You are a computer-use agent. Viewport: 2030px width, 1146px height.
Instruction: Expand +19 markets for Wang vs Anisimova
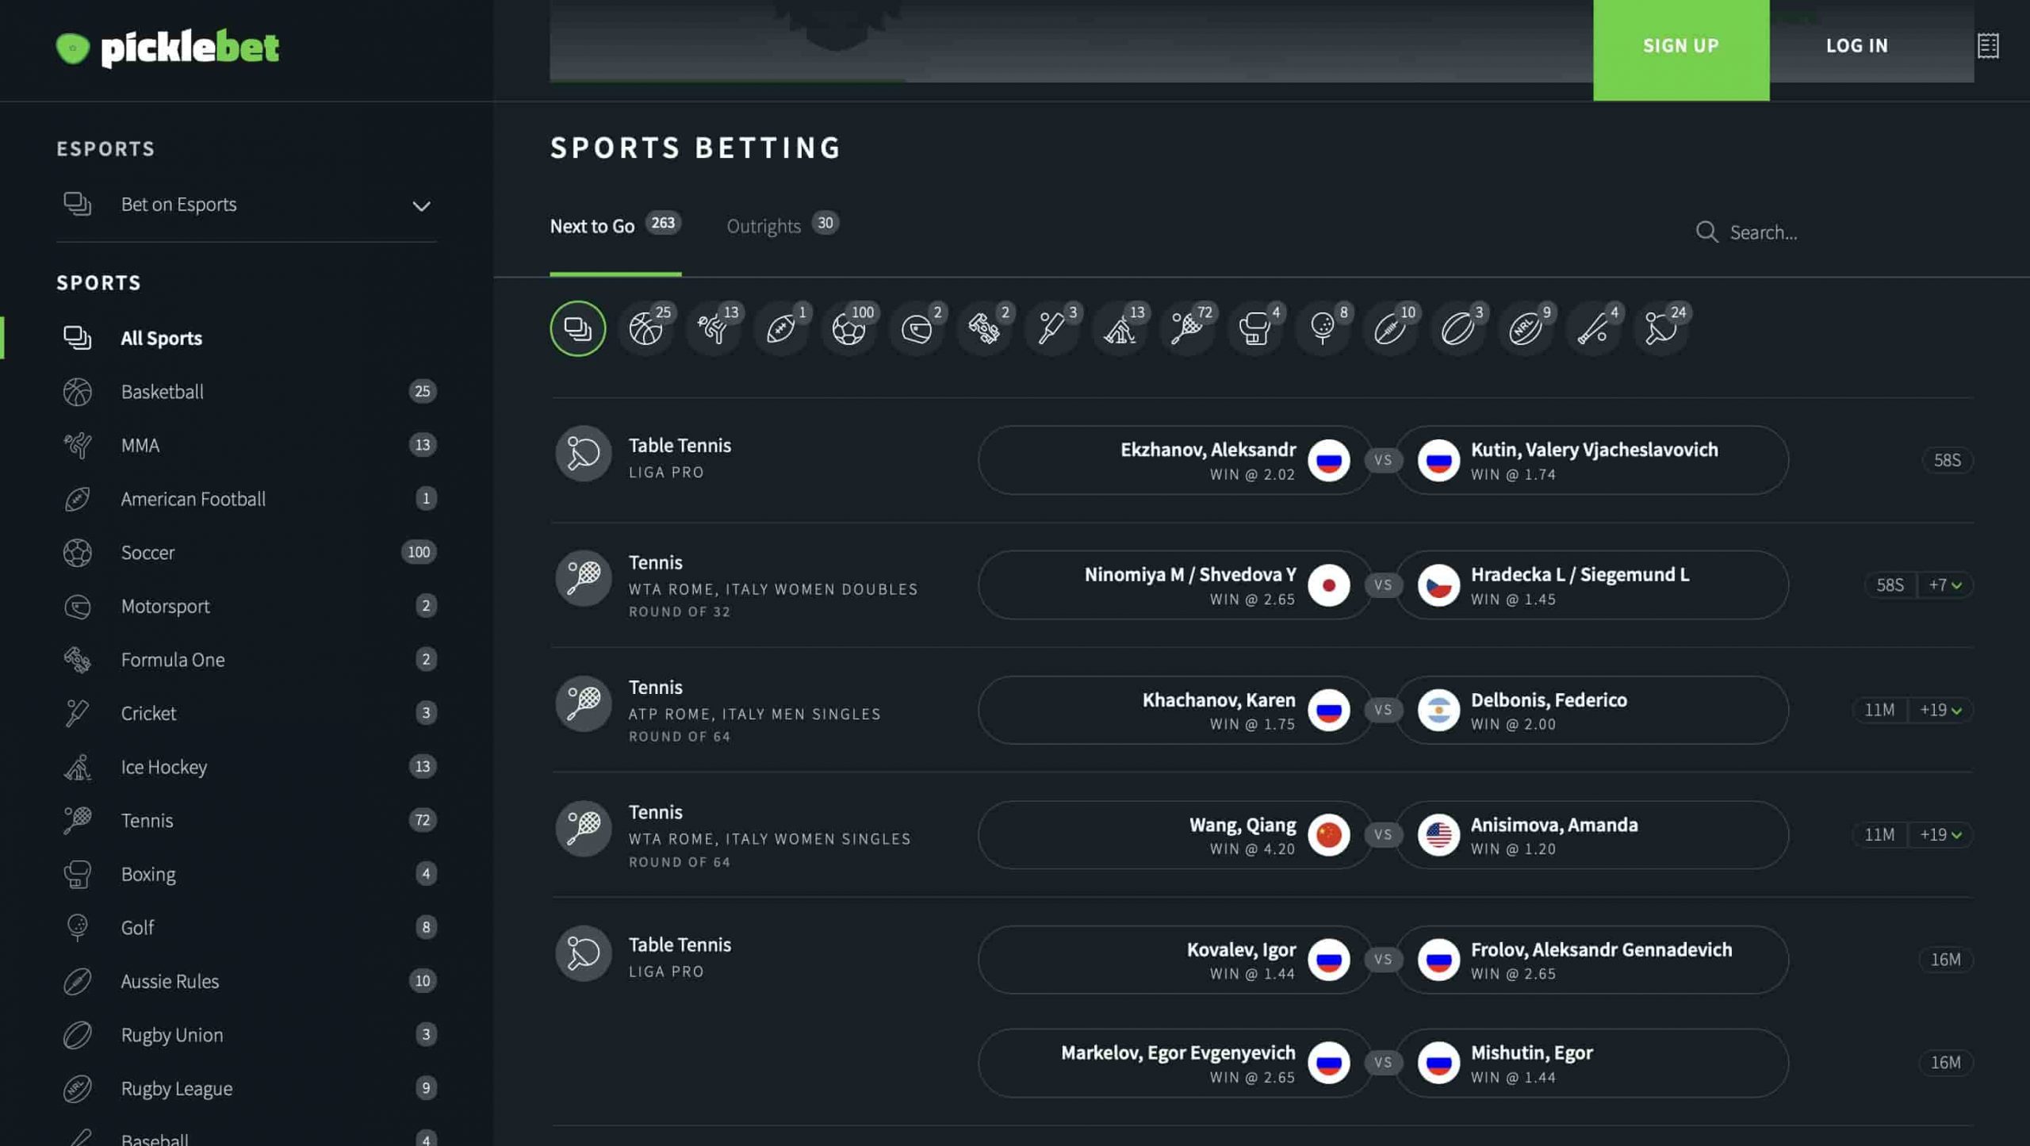point(1940,834)
